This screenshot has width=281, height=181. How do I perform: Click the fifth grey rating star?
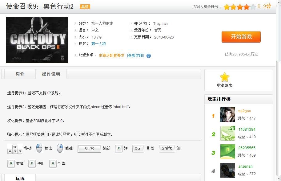253,7
